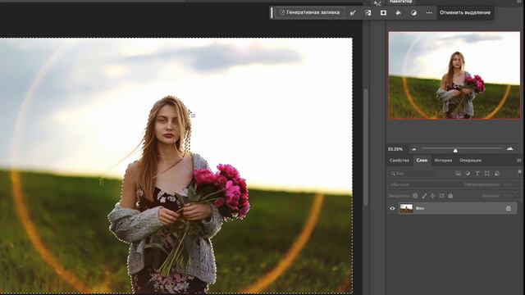Viewport: 525px width, 295px height.
Task: Open the Операции tab
Action: click(x=470, y=161)
